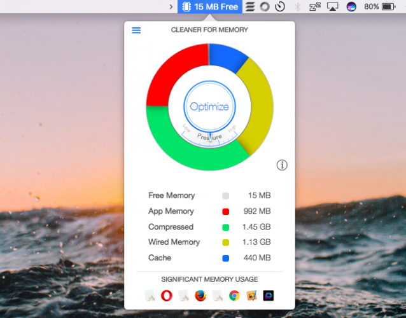406x318 pixels.
Task: Click the Optimize button
Action: click(209, 106)
